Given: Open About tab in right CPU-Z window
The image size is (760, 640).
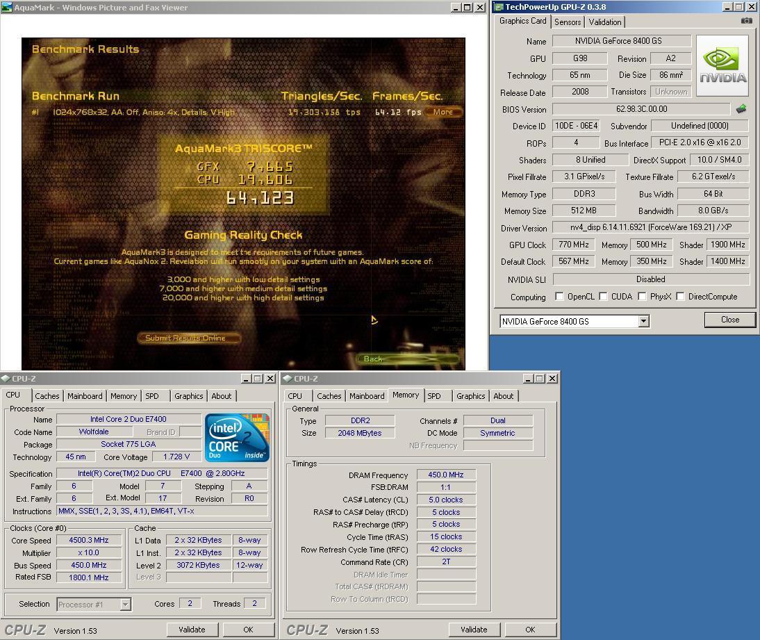Looking at the screenshot, I should click(504, 396).
